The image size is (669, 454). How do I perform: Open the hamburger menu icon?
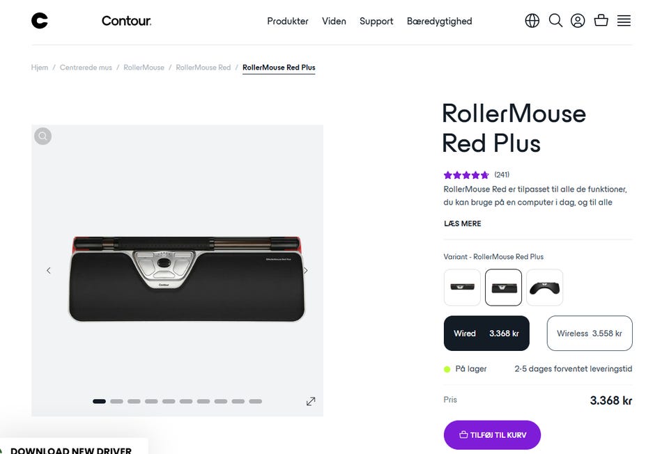coord(624,21)
